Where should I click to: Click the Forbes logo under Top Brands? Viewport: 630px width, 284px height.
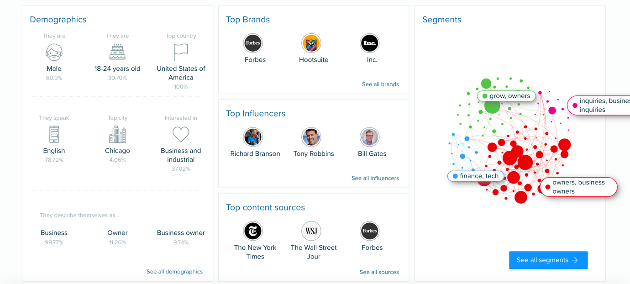253,43
